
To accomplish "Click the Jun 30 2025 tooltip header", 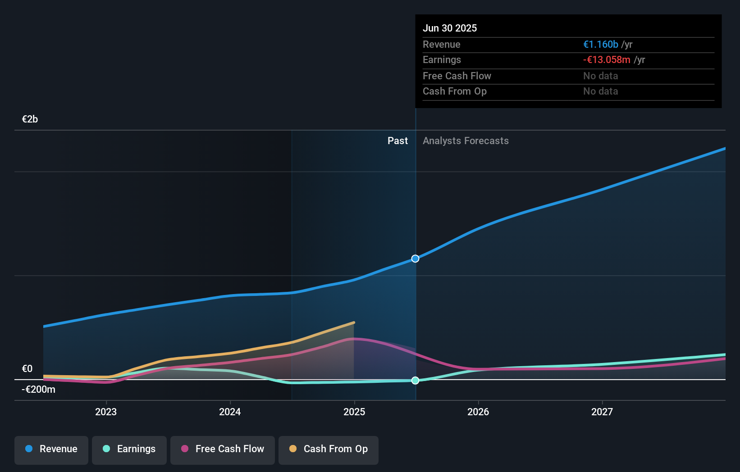I will 450,28.
